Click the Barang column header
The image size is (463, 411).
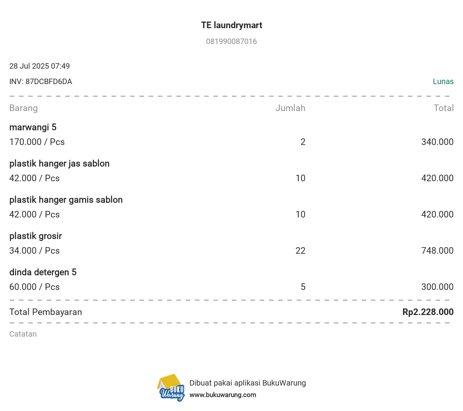(x=24, y=108)
